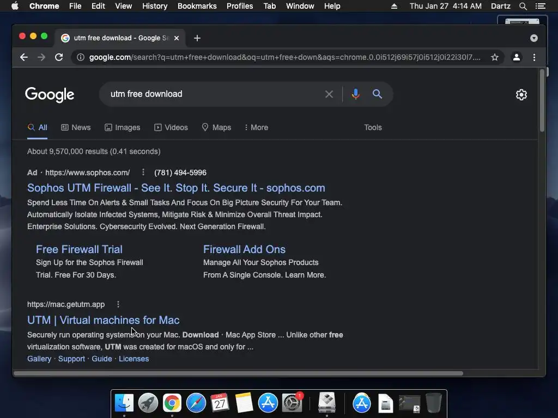Click the Google logo
Image resolution: width=558 pixels, height=418 pixels.
click(x=50, y=95)
